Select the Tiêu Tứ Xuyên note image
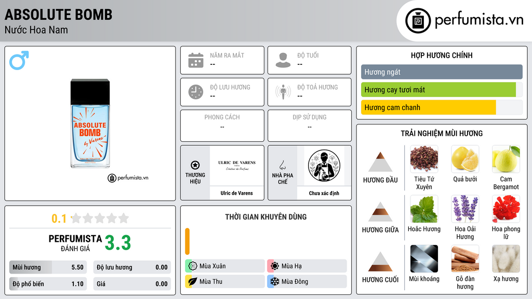 coord(424,159)
